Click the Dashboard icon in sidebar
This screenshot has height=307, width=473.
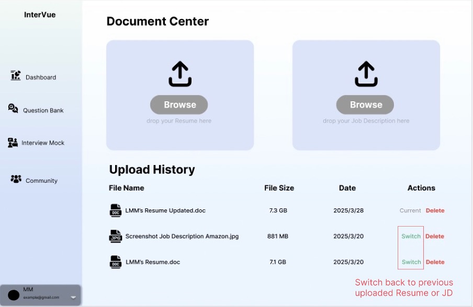[x=16, y=76]
